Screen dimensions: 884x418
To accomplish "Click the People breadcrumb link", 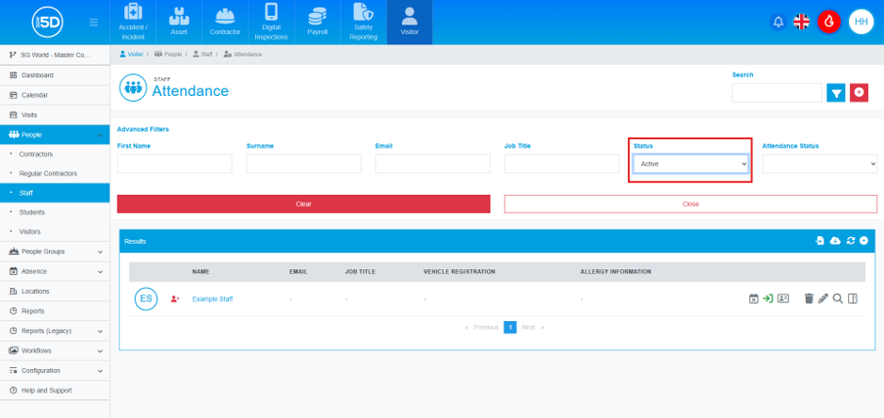I will pos(168,55).
